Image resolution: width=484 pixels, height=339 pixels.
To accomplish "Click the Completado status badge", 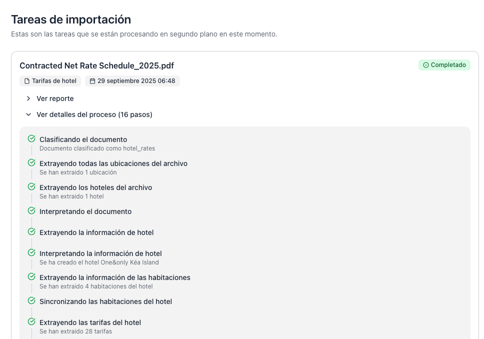I will [x=444, y=65].
